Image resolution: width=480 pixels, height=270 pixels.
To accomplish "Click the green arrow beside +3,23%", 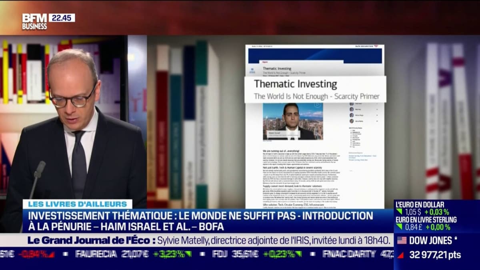I will (x=188, y=254).
